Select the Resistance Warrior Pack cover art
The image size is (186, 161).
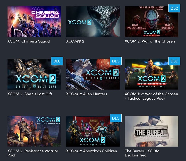[x=34, y=131]
